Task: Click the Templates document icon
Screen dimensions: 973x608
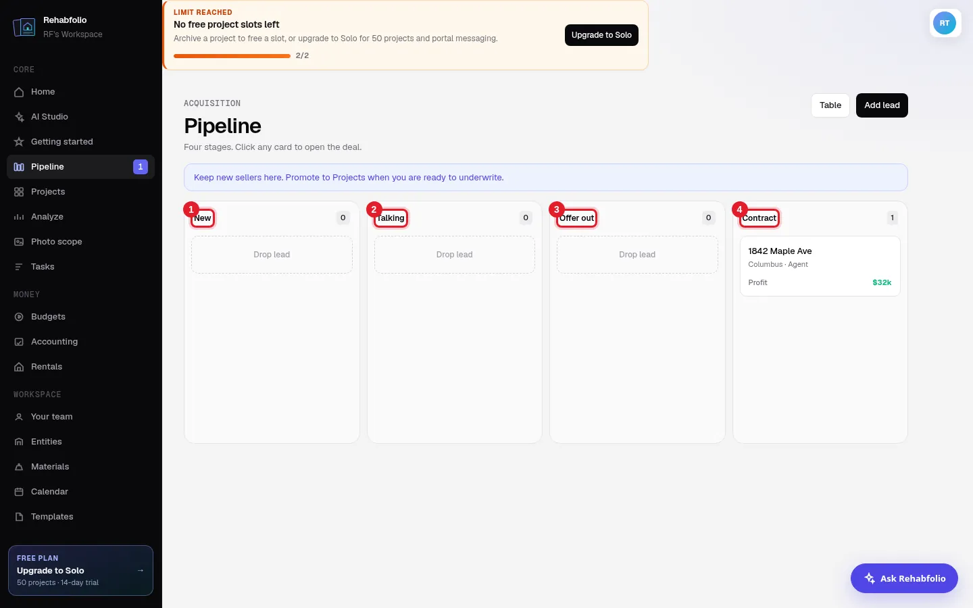Action: [x=19, y=517]
